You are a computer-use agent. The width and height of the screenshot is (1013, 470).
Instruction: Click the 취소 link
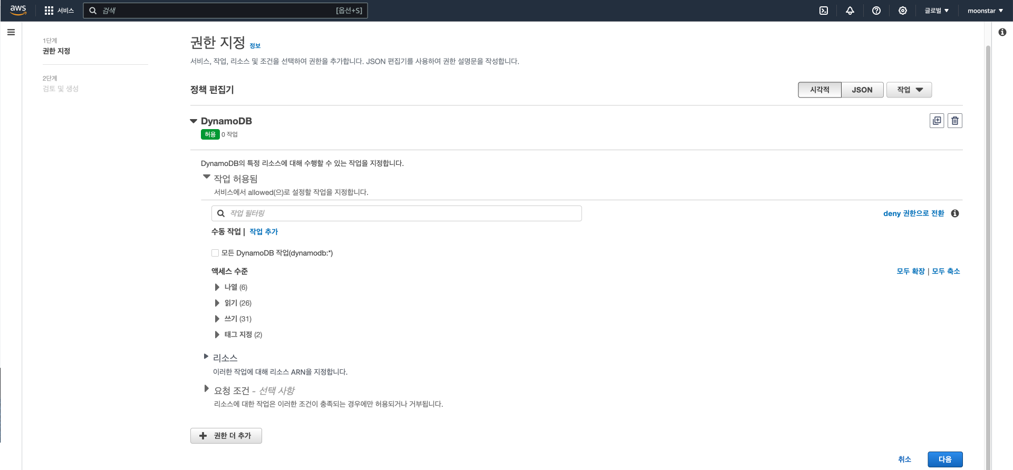coord(905,459)
